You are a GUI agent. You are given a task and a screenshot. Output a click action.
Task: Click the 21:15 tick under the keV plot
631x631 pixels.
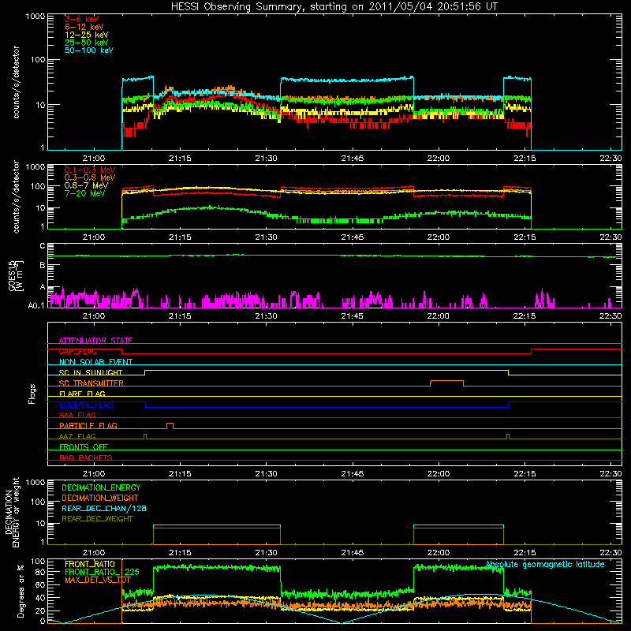[180, 159]
